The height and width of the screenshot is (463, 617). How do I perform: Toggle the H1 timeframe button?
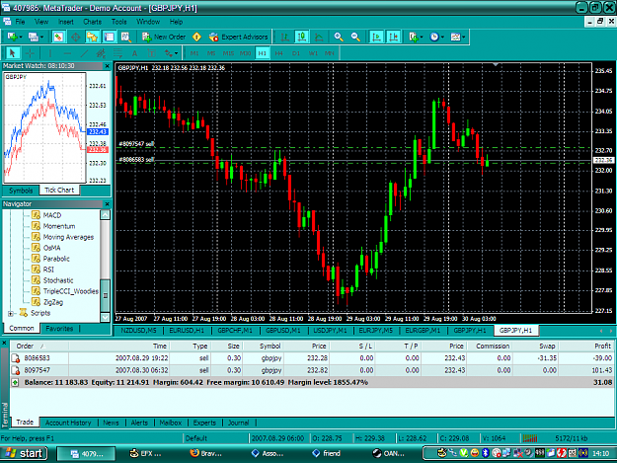pos(263,53)
